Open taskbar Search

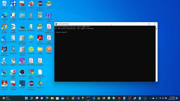tap(31, 98)
